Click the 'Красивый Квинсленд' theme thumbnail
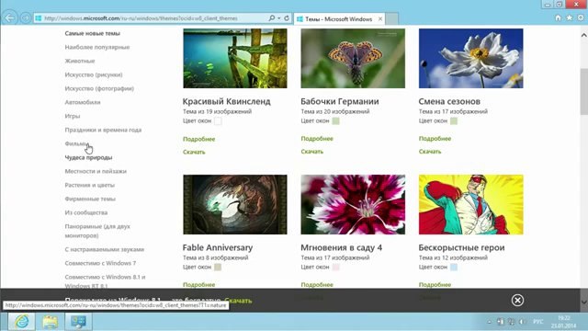Screen dimensions: 588x331 tap(235, 58)
